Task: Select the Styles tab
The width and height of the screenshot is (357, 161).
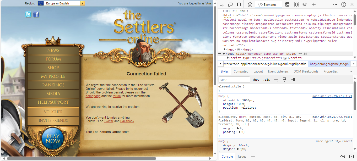Action: [224, 71]
